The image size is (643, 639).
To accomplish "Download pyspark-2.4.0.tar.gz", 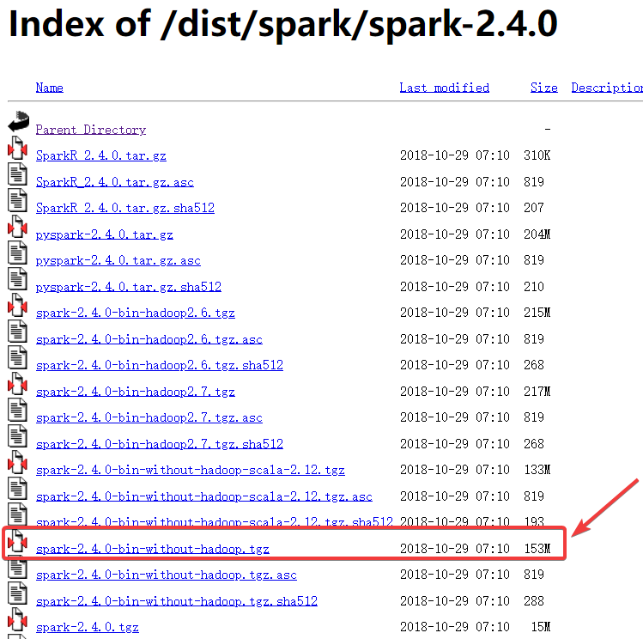I will pos(105,234).
